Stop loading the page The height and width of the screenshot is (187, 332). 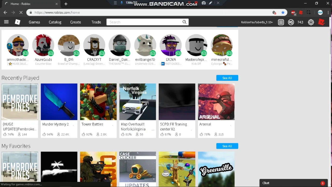[x=21, y=12]
